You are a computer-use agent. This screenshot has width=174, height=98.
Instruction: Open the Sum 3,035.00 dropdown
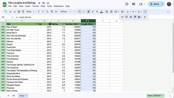[x=156, y=96]
